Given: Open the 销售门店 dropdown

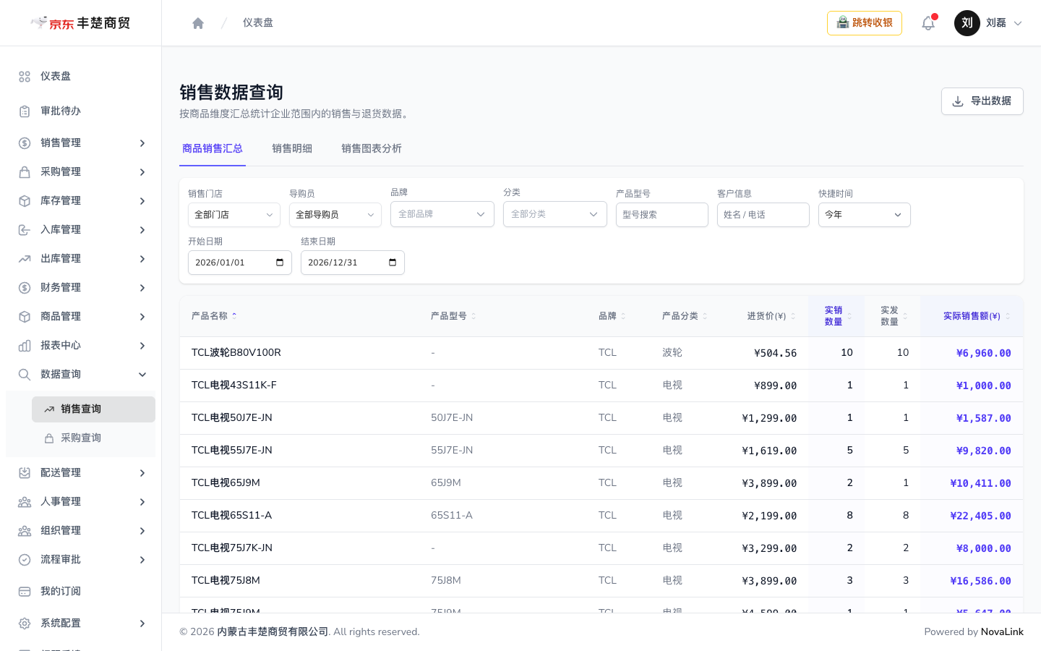Looking at the screenshot, I should (234, 215).
